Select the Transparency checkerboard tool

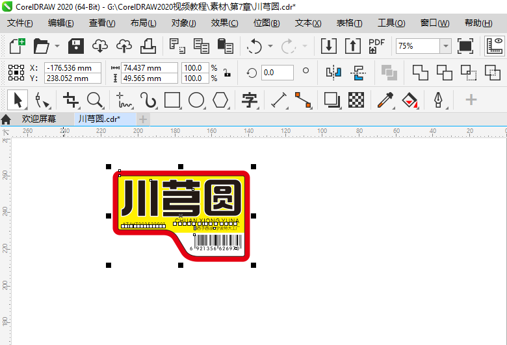356,100
